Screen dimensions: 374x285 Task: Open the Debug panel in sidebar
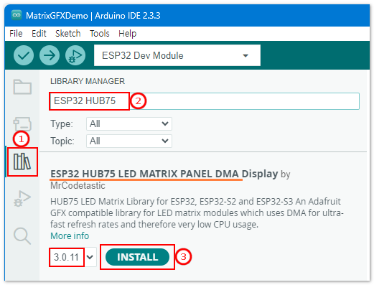pyautogui.click(x=22, y=199)
